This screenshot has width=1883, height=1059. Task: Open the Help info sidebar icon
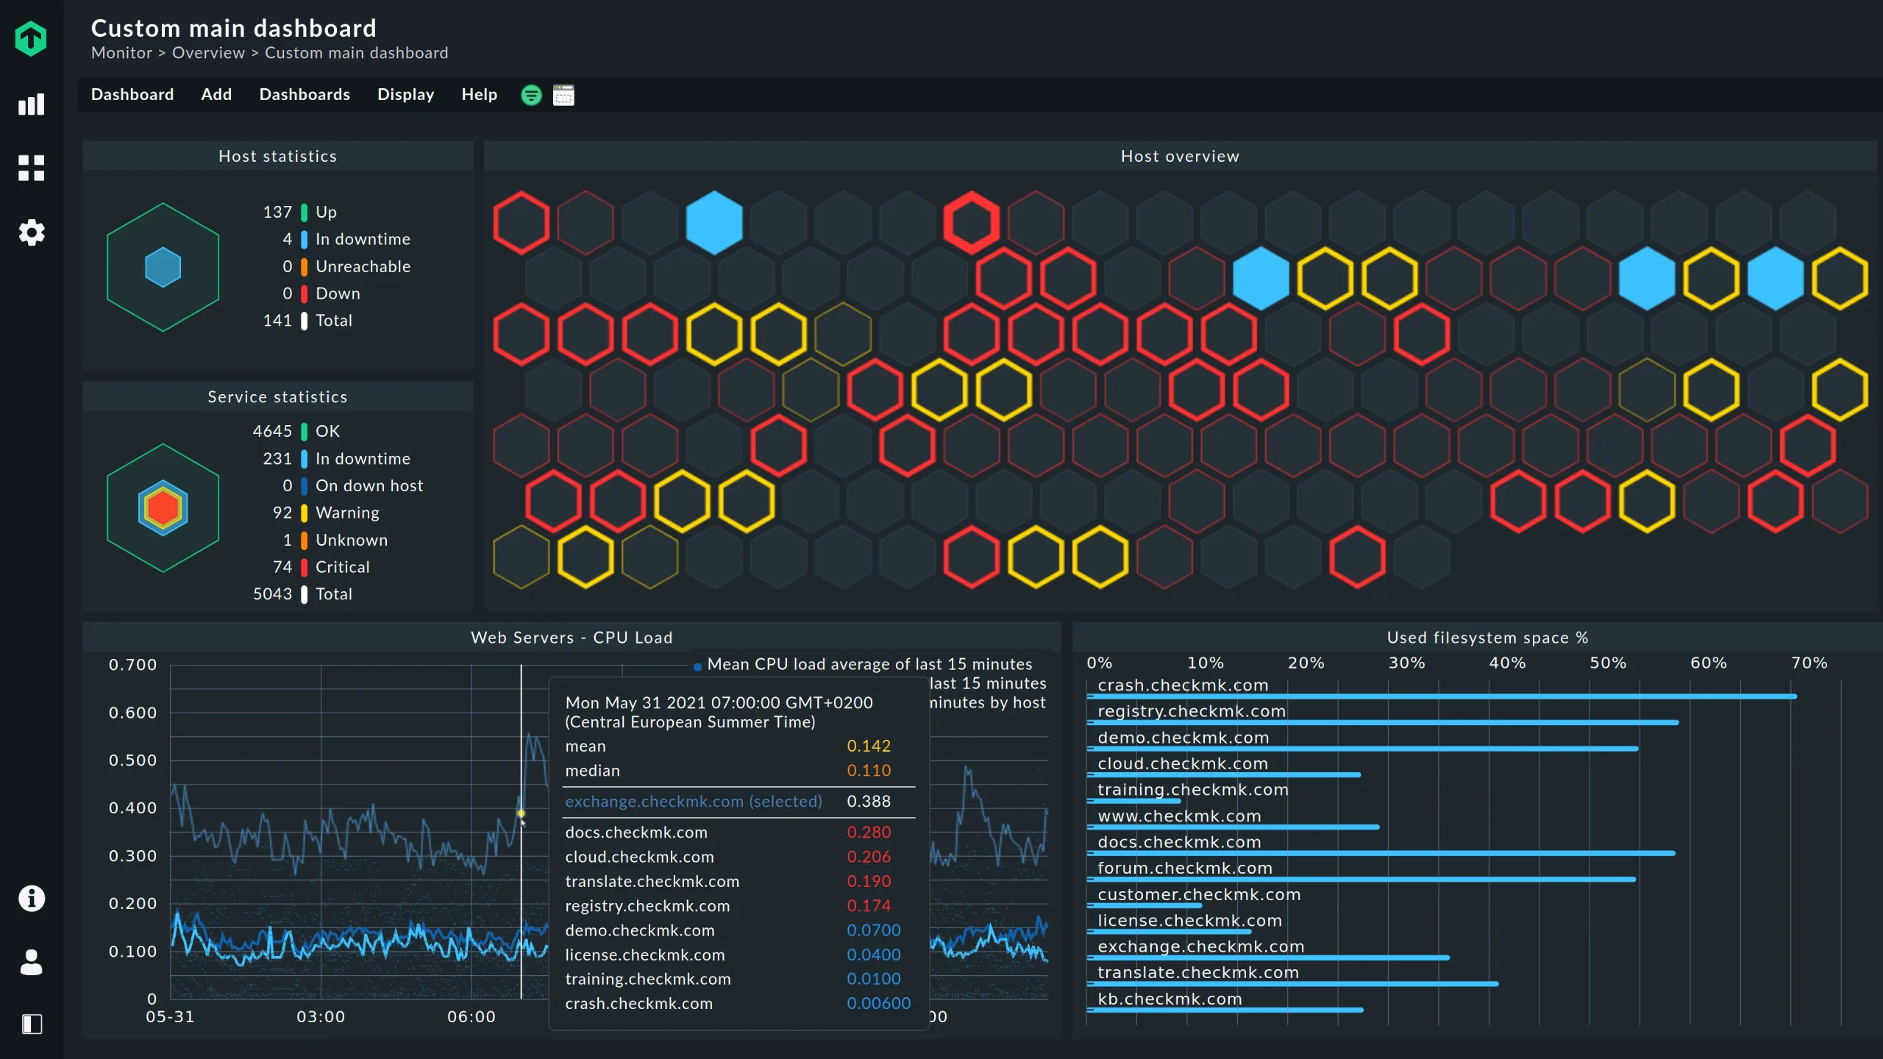[31, 898]
